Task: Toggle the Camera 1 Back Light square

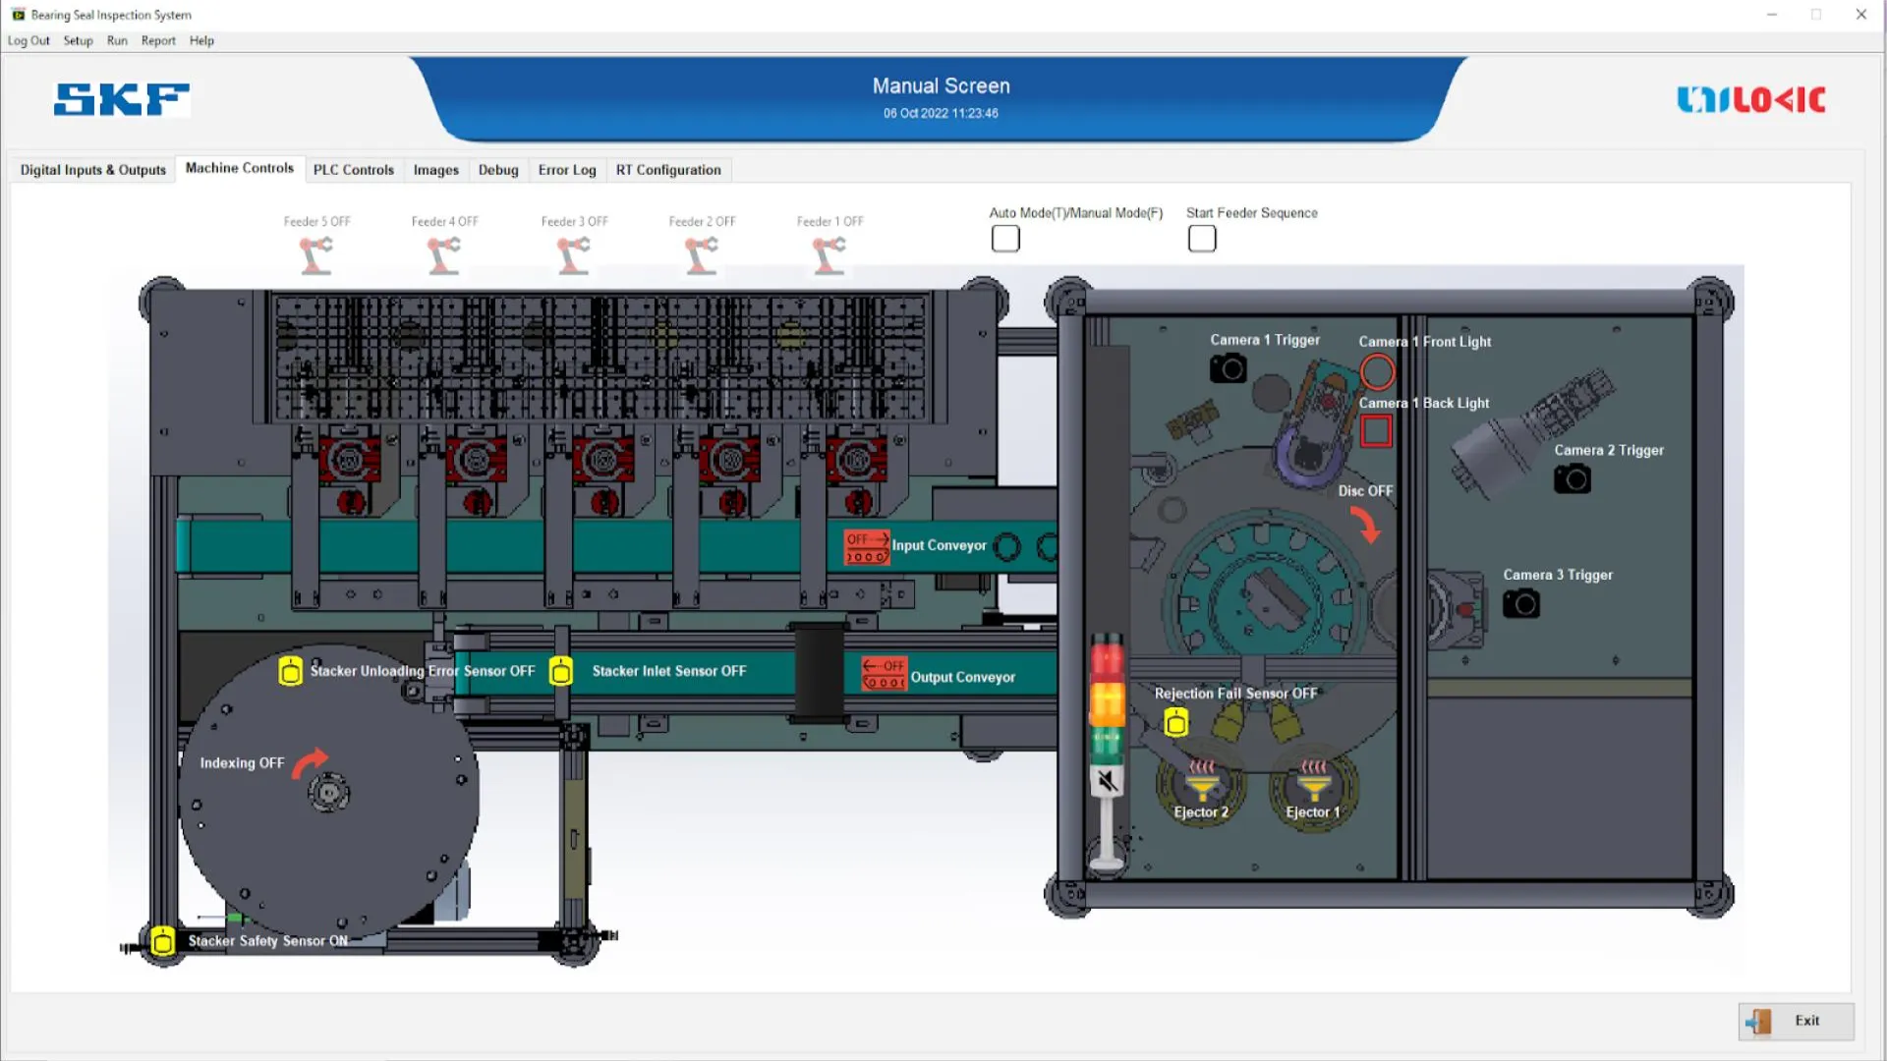Action: point(1376,431)
